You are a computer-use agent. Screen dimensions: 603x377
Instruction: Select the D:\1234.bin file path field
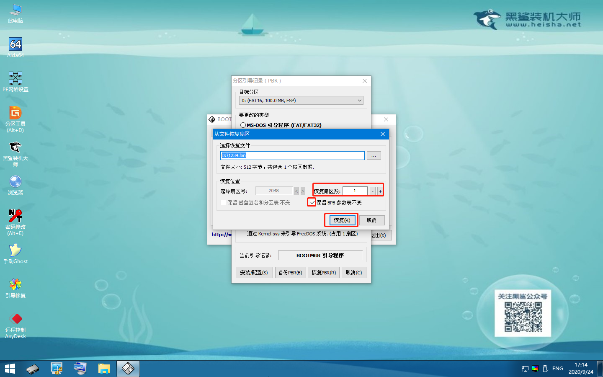pos(292,155)
